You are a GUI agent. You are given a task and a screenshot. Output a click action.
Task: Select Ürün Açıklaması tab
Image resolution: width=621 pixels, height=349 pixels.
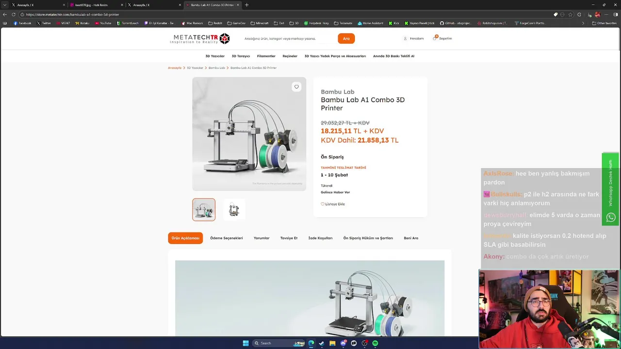coord(185,238)
